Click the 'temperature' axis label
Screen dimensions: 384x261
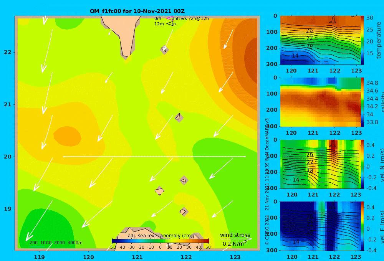(379, 40)
